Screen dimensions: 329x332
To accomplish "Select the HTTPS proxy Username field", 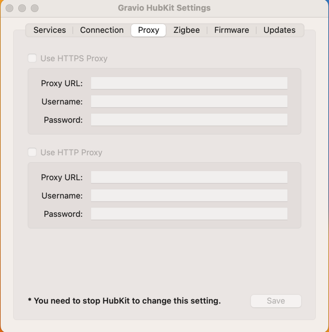I will [x=189, y=101].
